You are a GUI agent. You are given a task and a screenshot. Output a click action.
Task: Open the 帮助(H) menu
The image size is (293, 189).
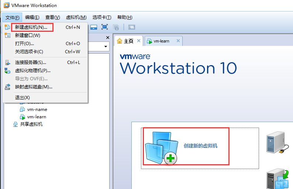[125, 17]
